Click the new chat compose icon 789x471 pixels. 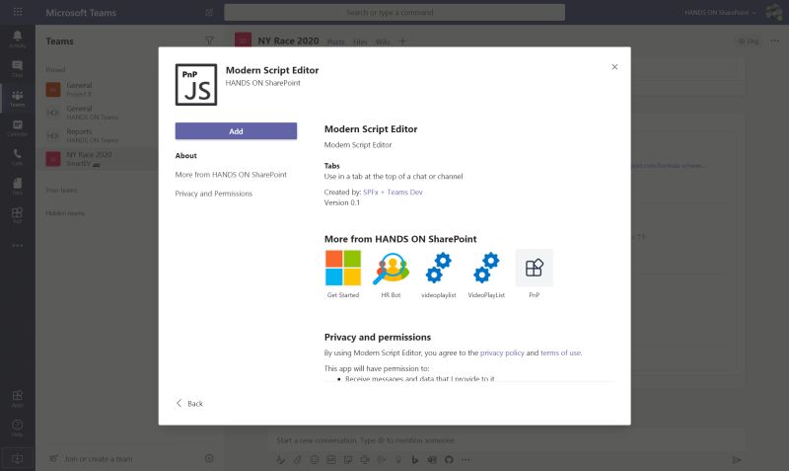point(209,13)
